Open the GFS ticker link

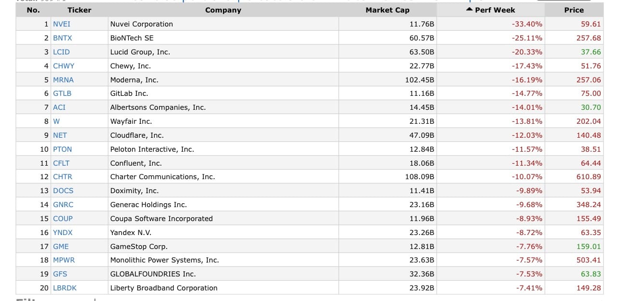(60, 274)
